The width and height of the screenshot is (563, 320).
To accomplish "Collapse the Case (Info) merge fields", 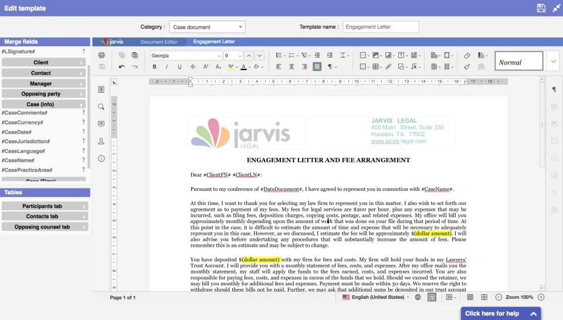I will [43, 105].
